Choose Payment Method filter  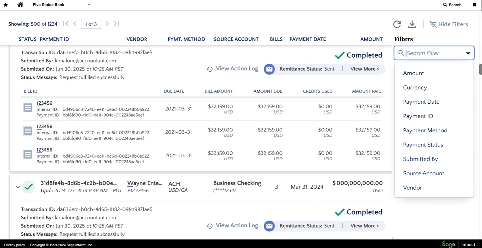click(x=425, y=130)
